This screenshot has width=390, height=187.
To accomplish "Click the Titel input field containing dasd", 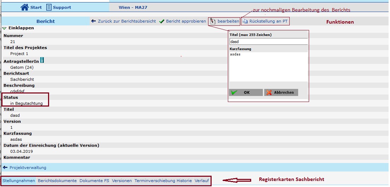I will [268, 42].
